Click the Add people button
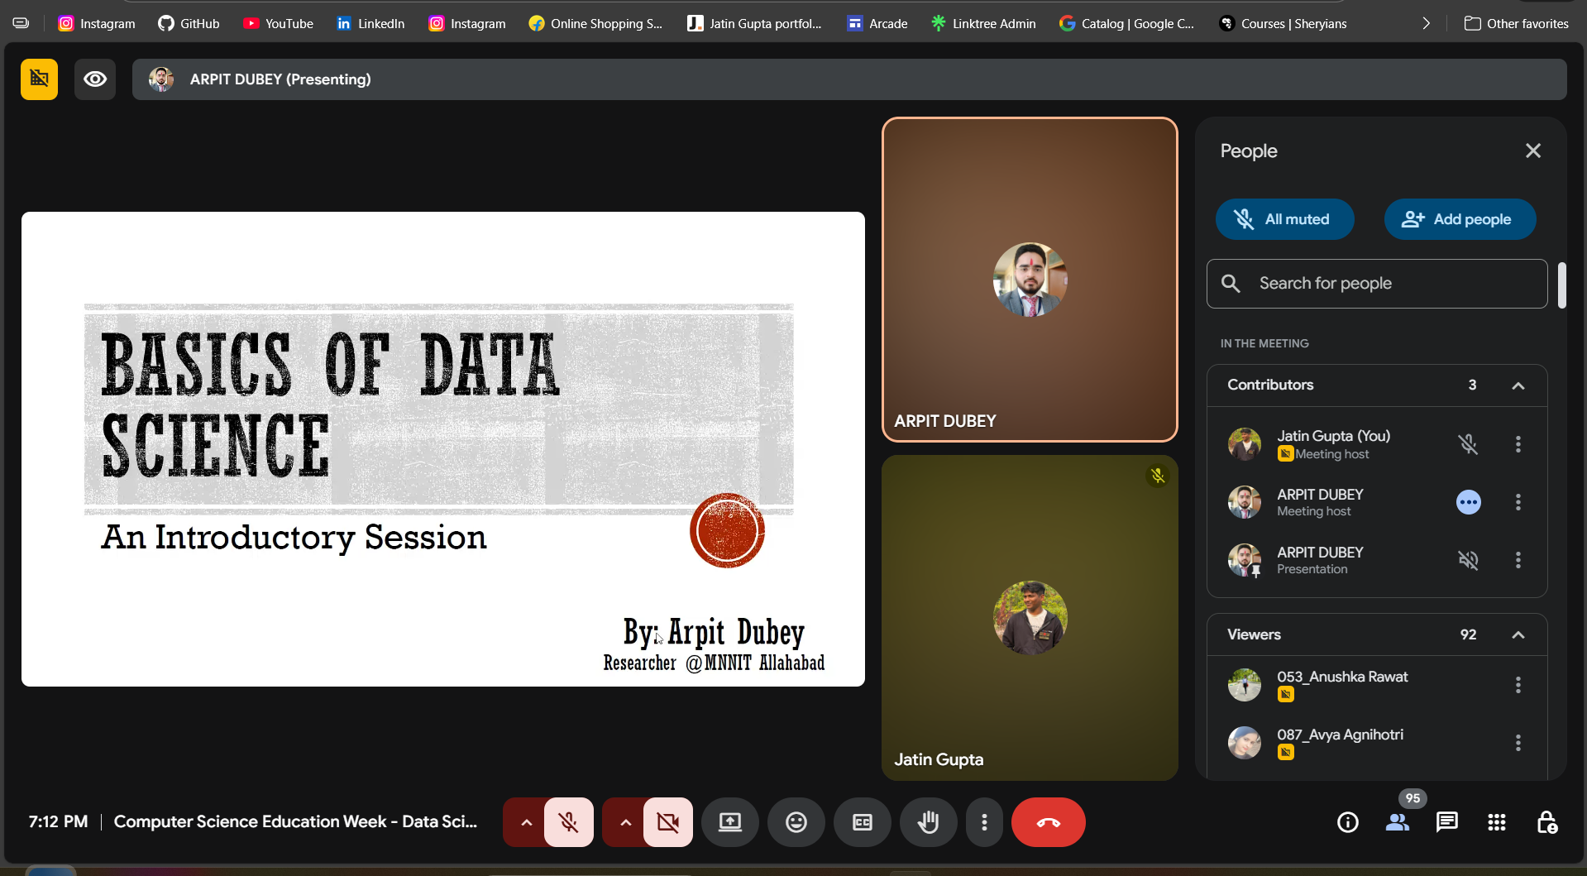The width and height of the screenshot is (1587, 876). [1460, 219]
